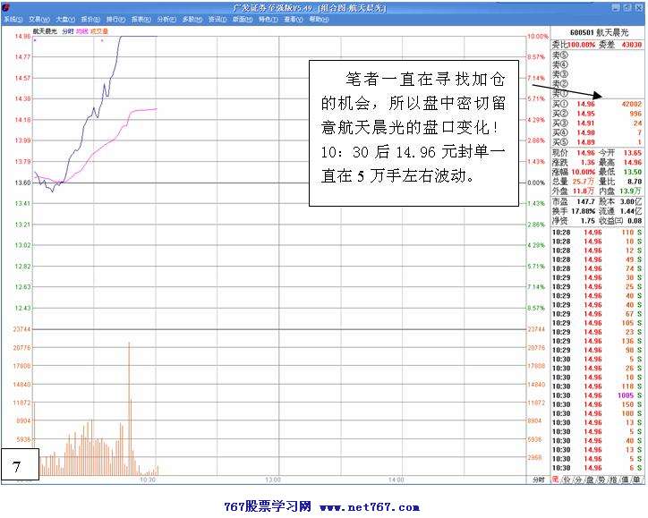Select the 笔 tab in bottom panel
The width and height of the screenshot is (648, 518).
(x=555, y=480)
